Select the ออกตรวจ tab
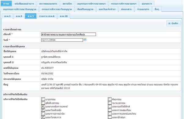This screenshot has width=184, height=119. pyautogui.click(x=147, y=4)
